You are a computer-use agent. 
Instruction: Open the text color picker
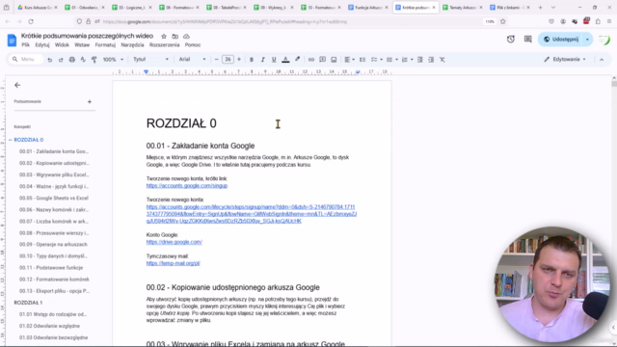pyautogui.click(x=285, y=60)
